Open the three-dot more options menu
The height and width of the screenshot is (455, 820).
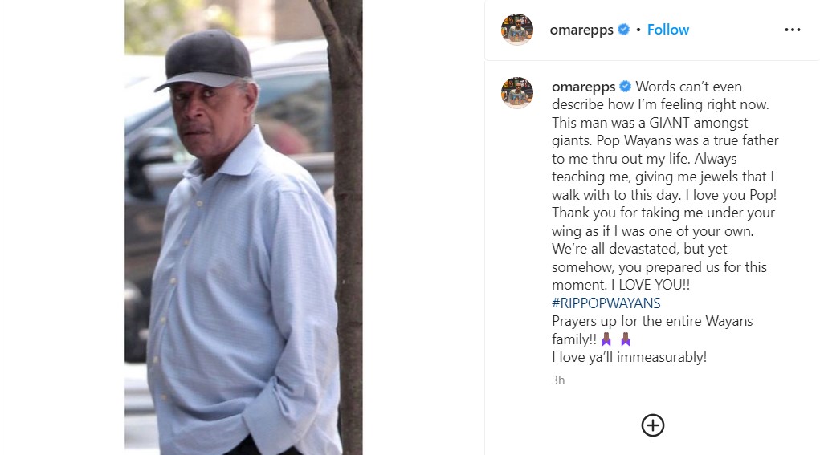click(x=792, y=30)
